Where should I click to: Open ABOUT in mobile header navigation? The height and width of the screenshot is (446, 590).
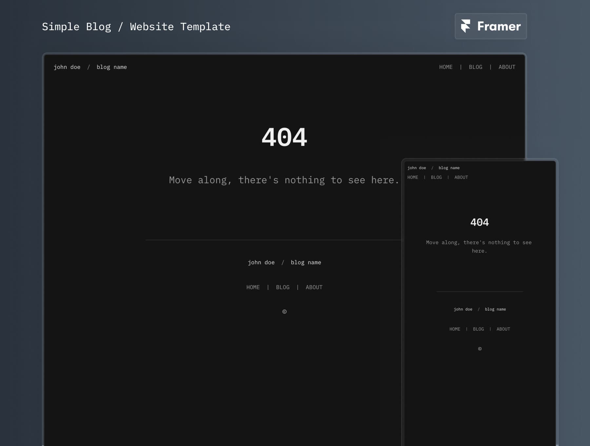point(461,177)
